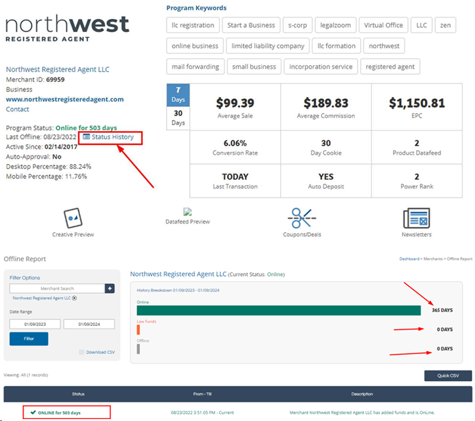This screenshot has width=475, height=421.
Task: Remove Northwest Registered Agent LLC filter chip
Action: (x=74, y=298)
